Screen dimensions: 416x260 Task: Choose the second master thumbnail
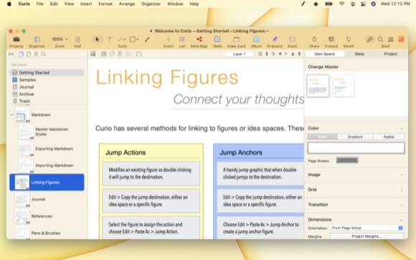pyautogui.click(x=343, y=85)
